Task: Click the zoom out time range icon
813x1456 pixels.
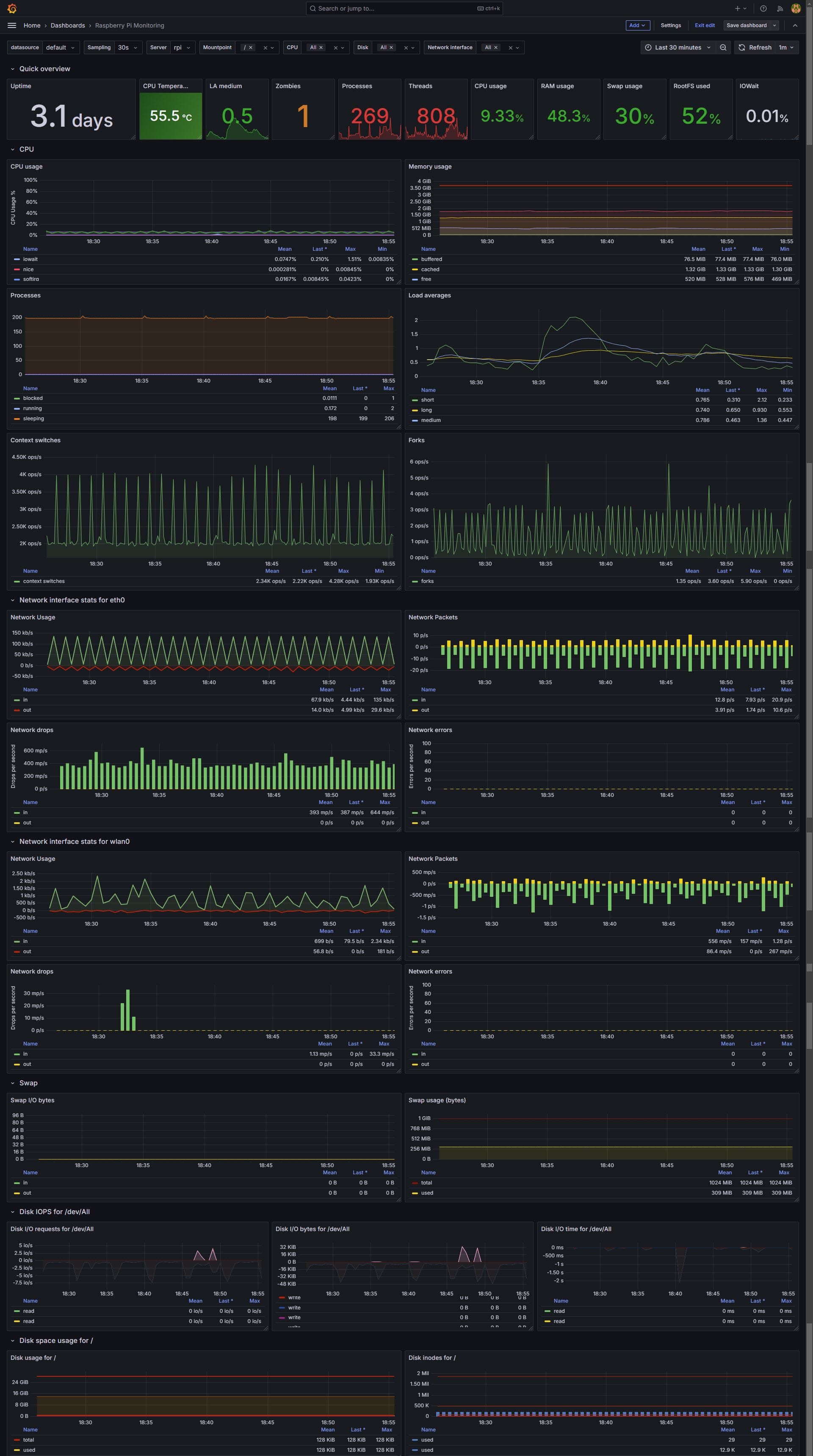Action: 723,47
